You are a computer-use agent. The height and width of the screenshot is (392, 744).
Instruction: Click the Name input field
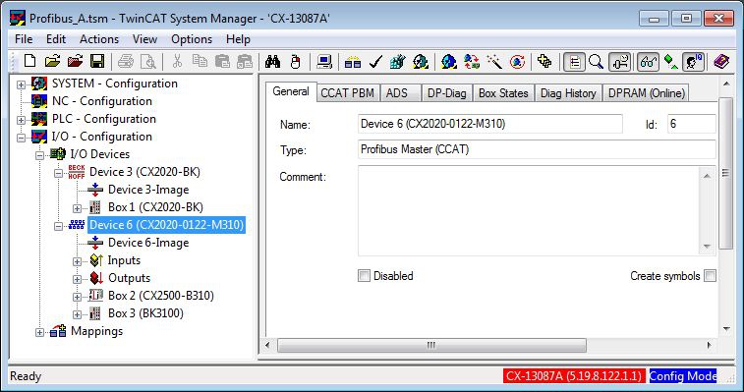pos(490,124)
